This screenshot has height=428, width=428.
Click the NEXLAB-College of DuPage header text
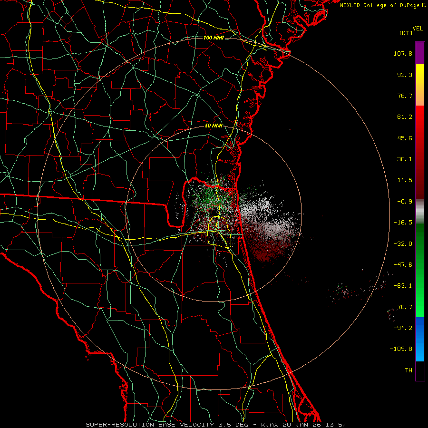coord(382,5)
